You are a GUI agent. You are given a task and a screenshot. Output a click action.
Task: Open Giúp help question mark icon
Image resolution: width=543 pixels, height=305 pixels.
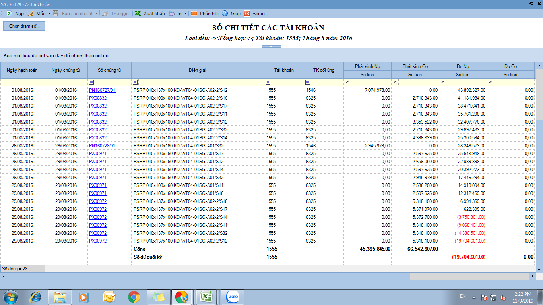pos(225,14)
